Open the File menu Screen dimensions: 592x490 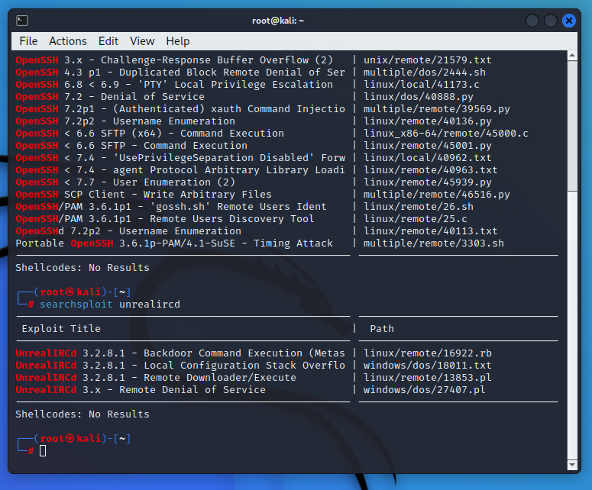pos(28,41)
